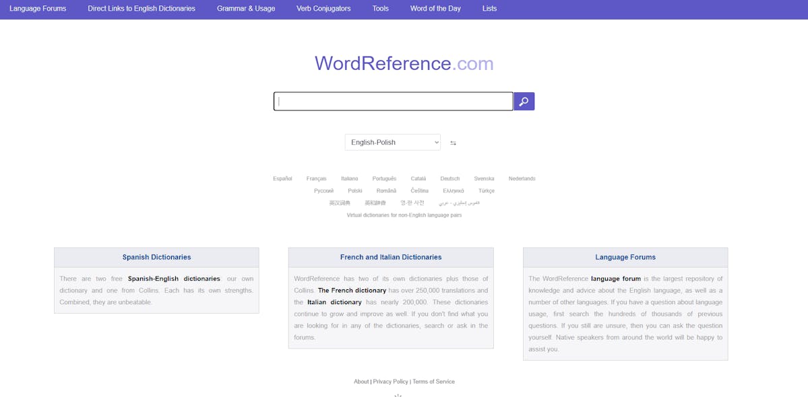Click the magnifying glass search button
The height and width of the screenshot is (397, 808).
tap(524, 102)
